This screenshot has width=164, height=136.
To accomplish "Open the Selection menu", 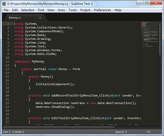I will (x=28, y=10).
